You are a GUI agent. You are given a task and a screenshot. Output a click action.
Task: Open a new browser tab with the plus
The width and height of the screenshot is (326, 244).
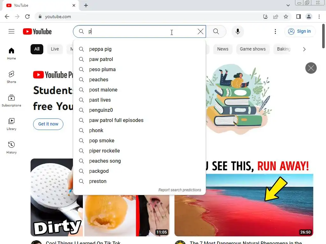tap(86, 5)
